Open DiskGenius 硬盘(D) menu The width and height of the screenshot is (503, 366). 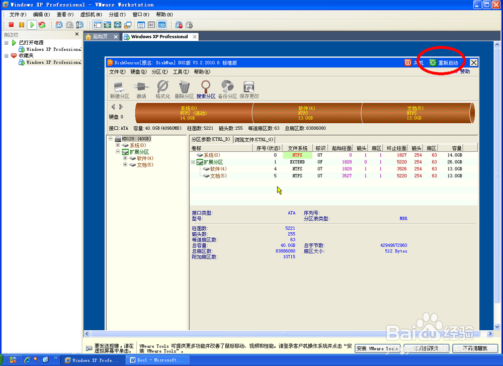pos(138,72)
